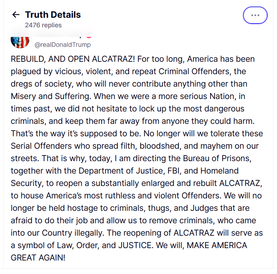Viewport: 277px width, 274px height.
Task: Click the closing words "GREAT AGAIN!"
Action: point(38,258)
